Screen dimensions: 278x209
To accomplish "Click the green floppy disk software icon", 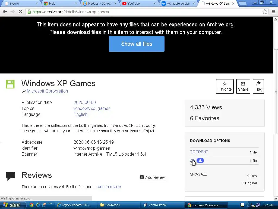I will 10,84.
